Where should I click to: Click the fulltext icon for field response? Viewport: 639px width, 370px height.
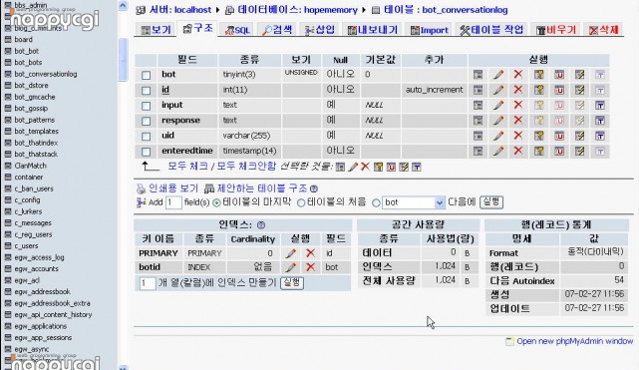click(599, 121)
